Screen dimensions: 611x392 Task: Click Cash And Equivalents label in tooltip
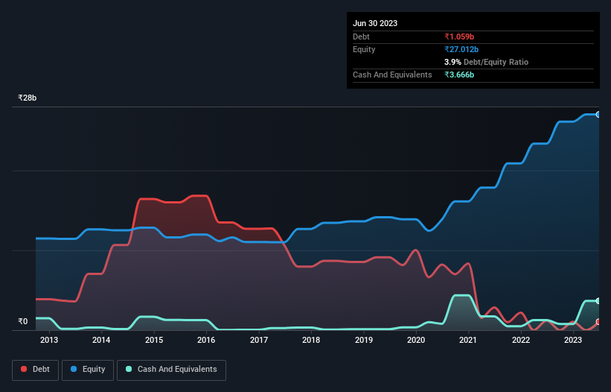(392, 75)
